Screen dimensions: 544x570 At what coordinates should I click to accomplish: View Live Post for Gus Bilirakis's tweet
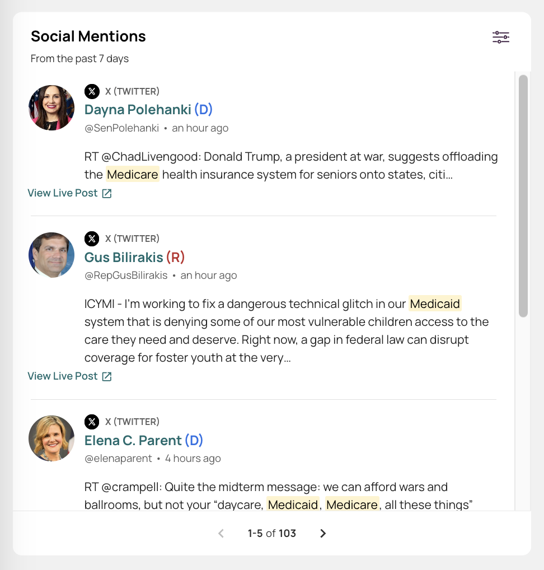click(69, 376)
